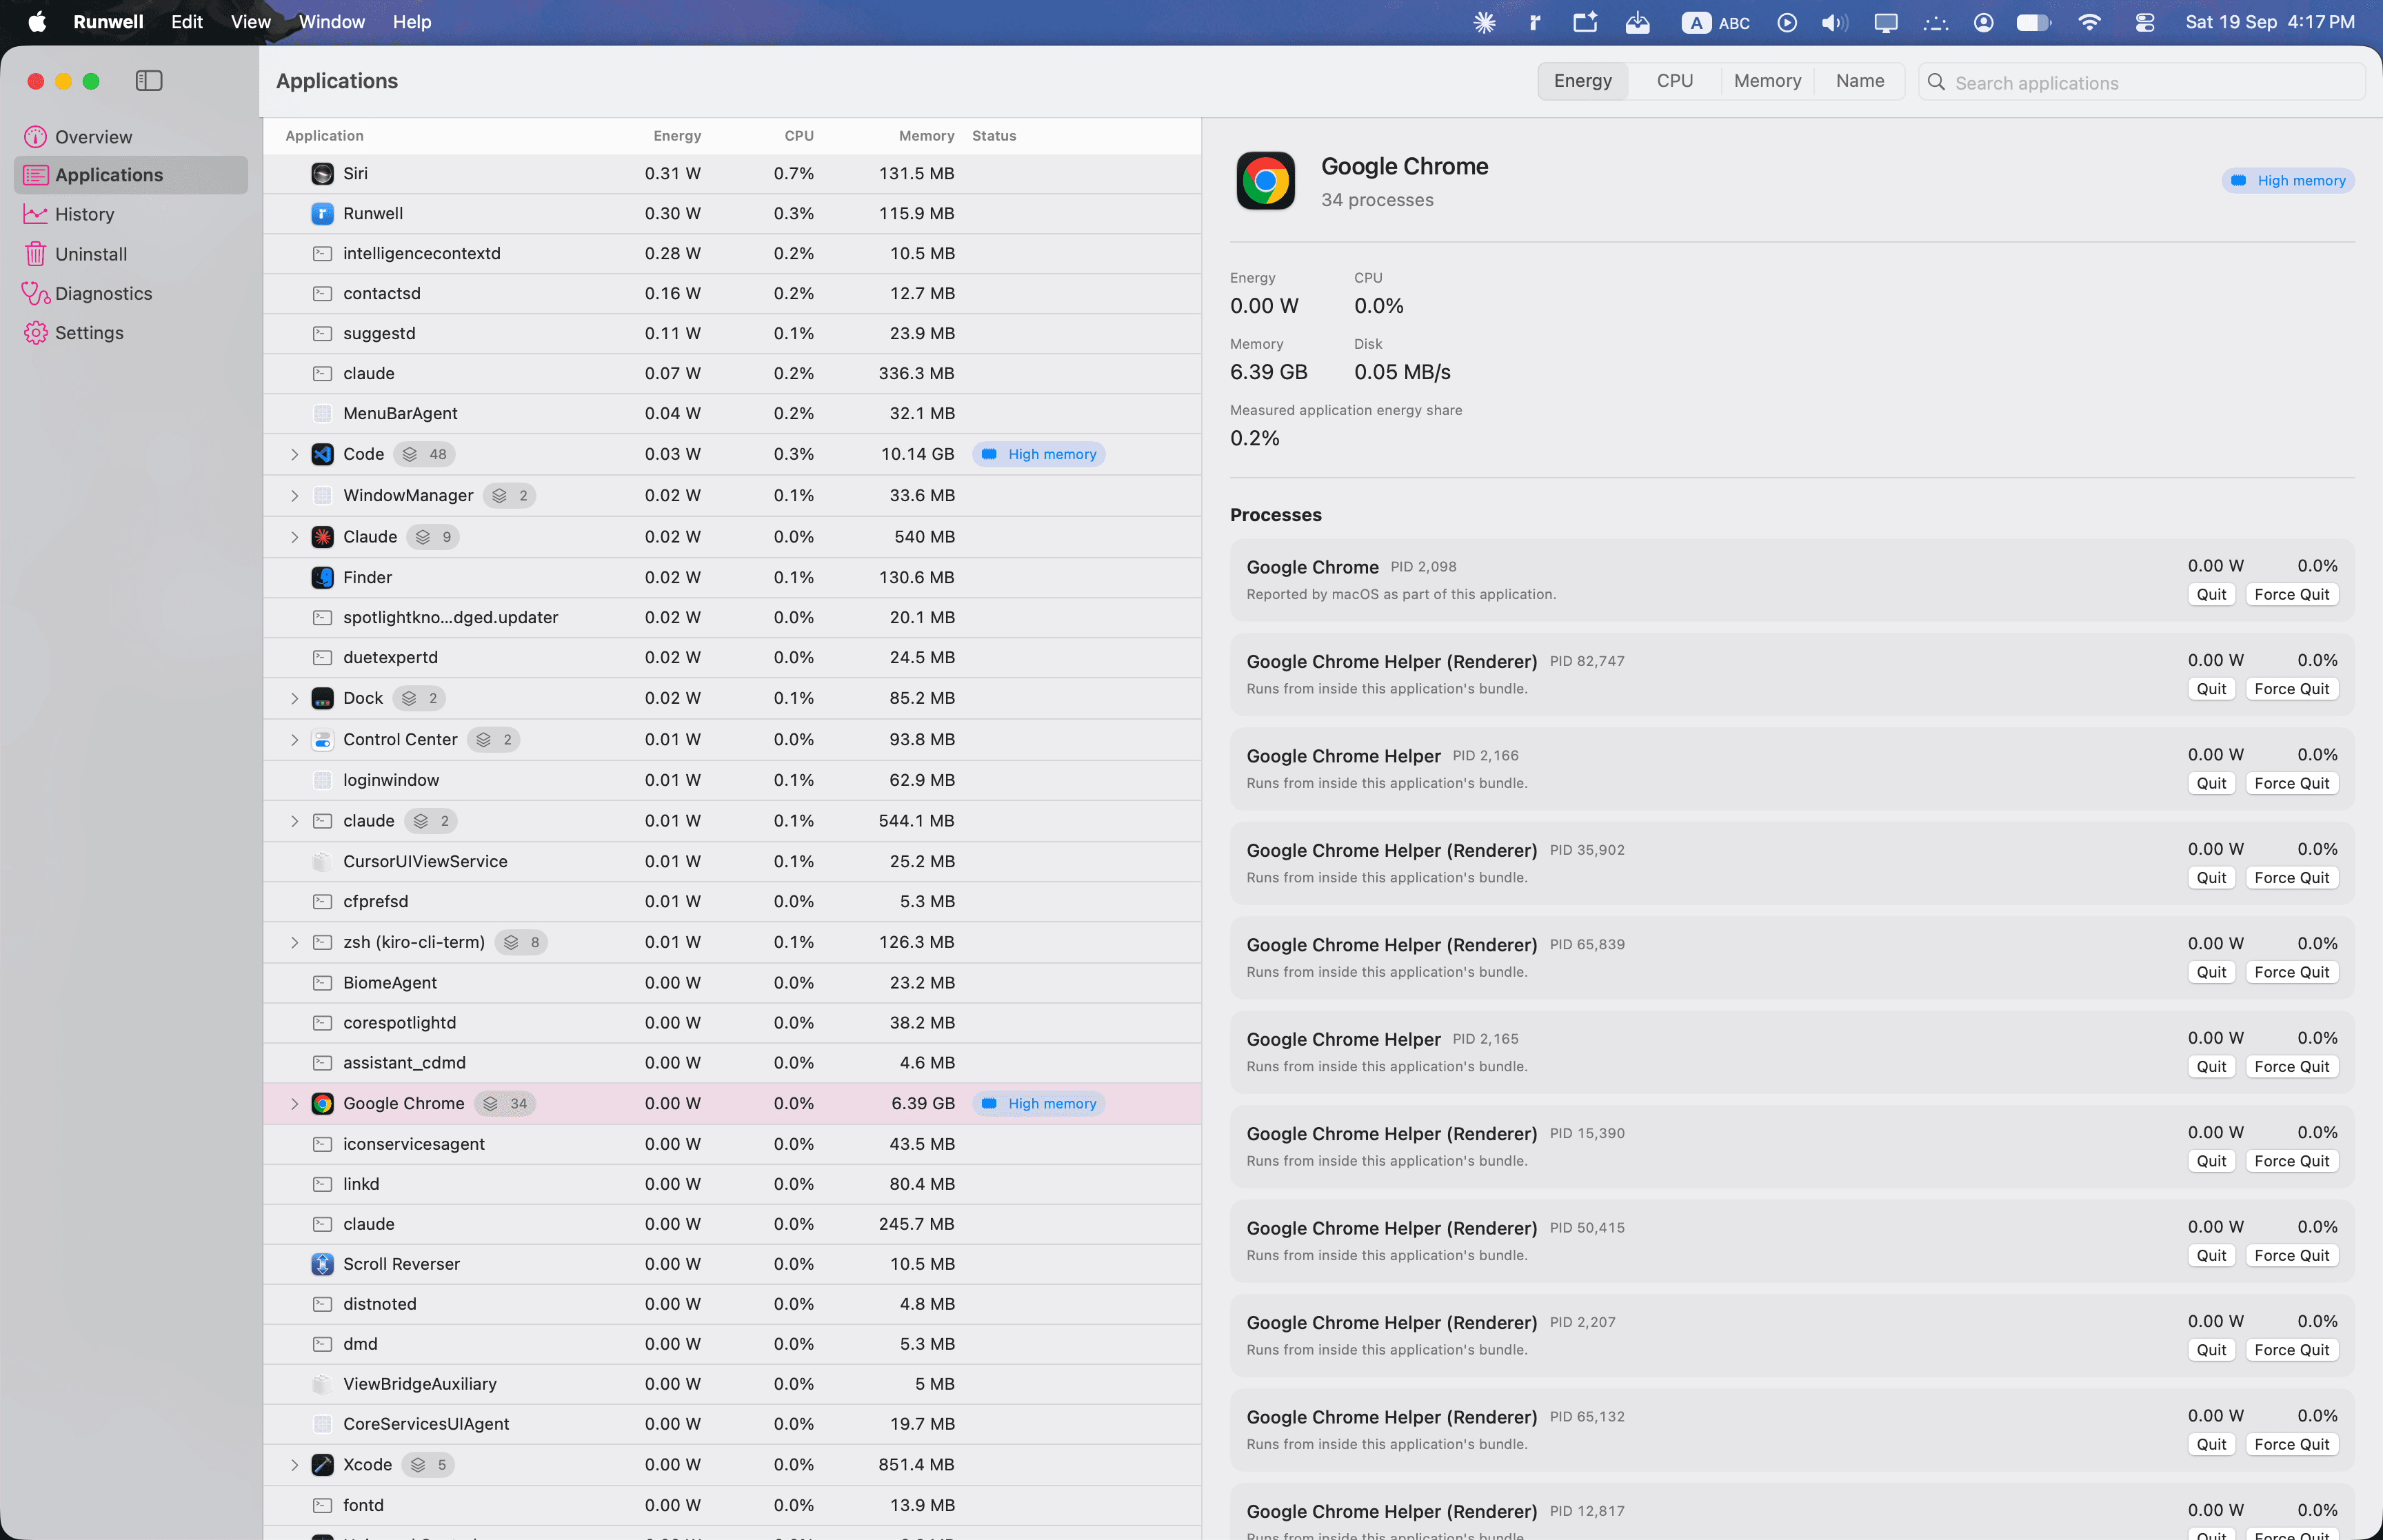Force Quit Chrome Helper PID 2,166
The image size is (2383, 1540).
2291,783
